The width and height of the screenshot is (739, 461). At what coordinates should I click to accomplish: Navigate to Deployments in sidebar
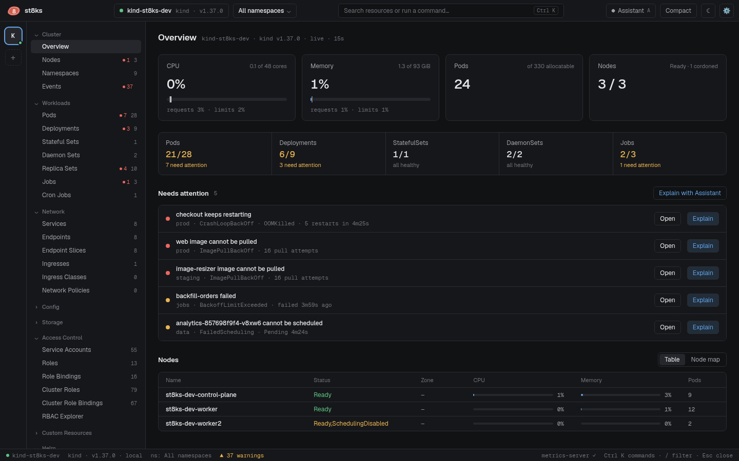pyautogui.click(x=86, y=129)
